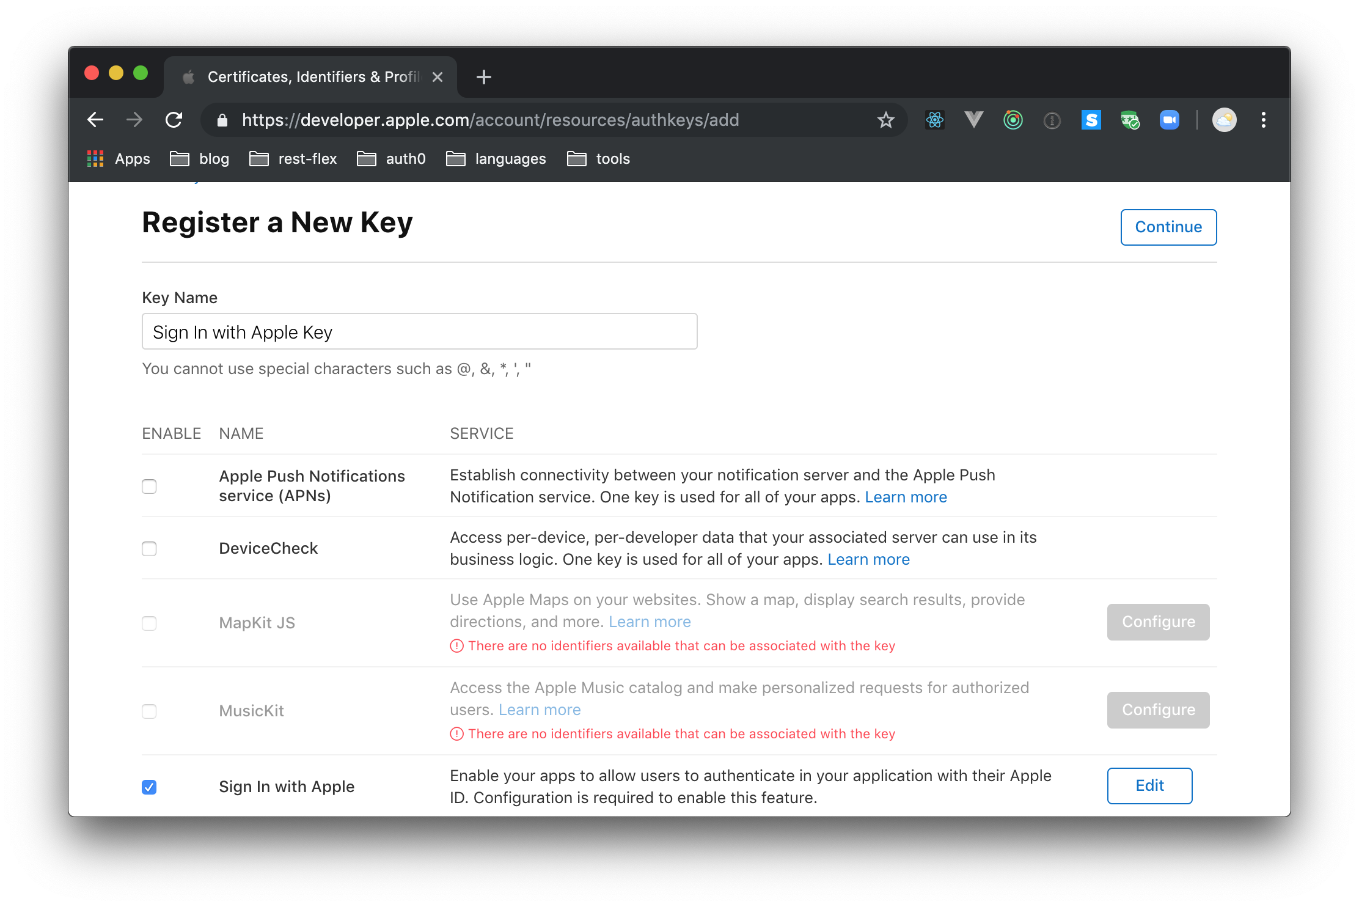Viewport: 1359px width, 907px height.
Task: Click the MapKit JS no identifiers warning icon
Action: [x=456, y=646]
